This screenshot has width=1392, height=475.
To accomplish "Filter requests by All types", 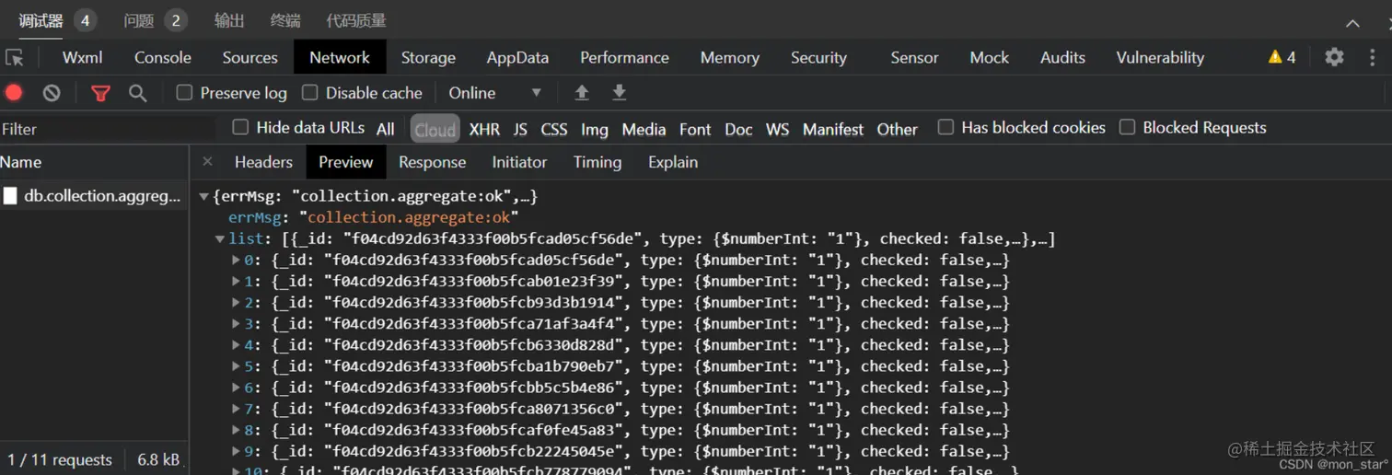I will [386, 129].
